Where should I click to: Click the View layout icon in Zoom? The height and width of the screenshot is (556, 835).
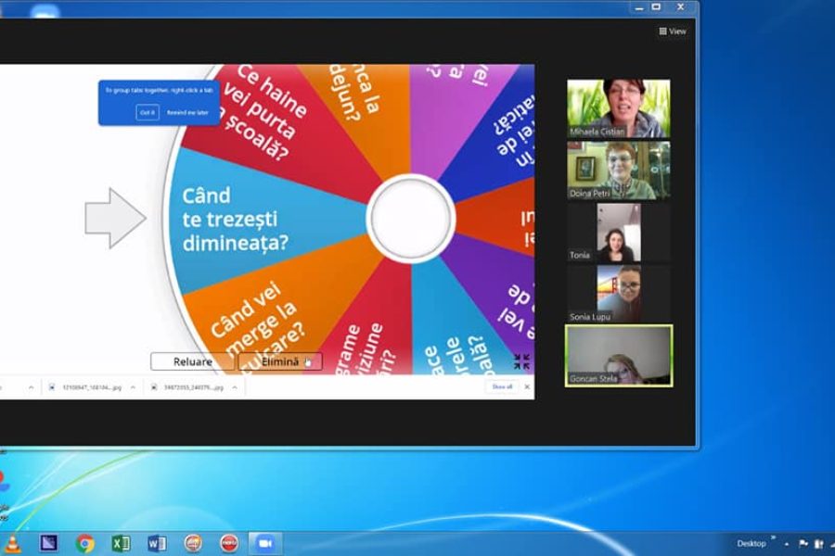[673, 32]
